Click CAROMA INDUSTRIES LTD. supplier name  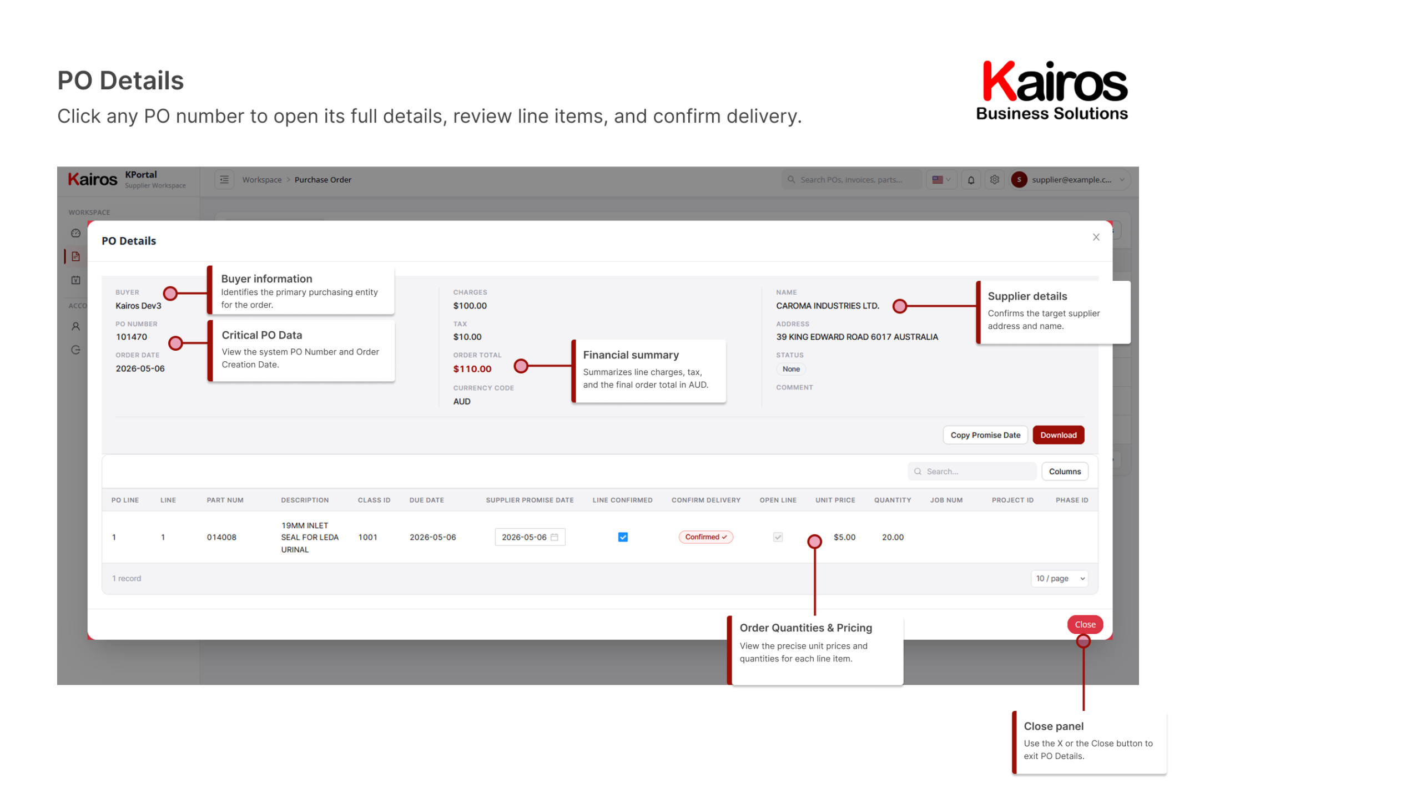(828, 306)
